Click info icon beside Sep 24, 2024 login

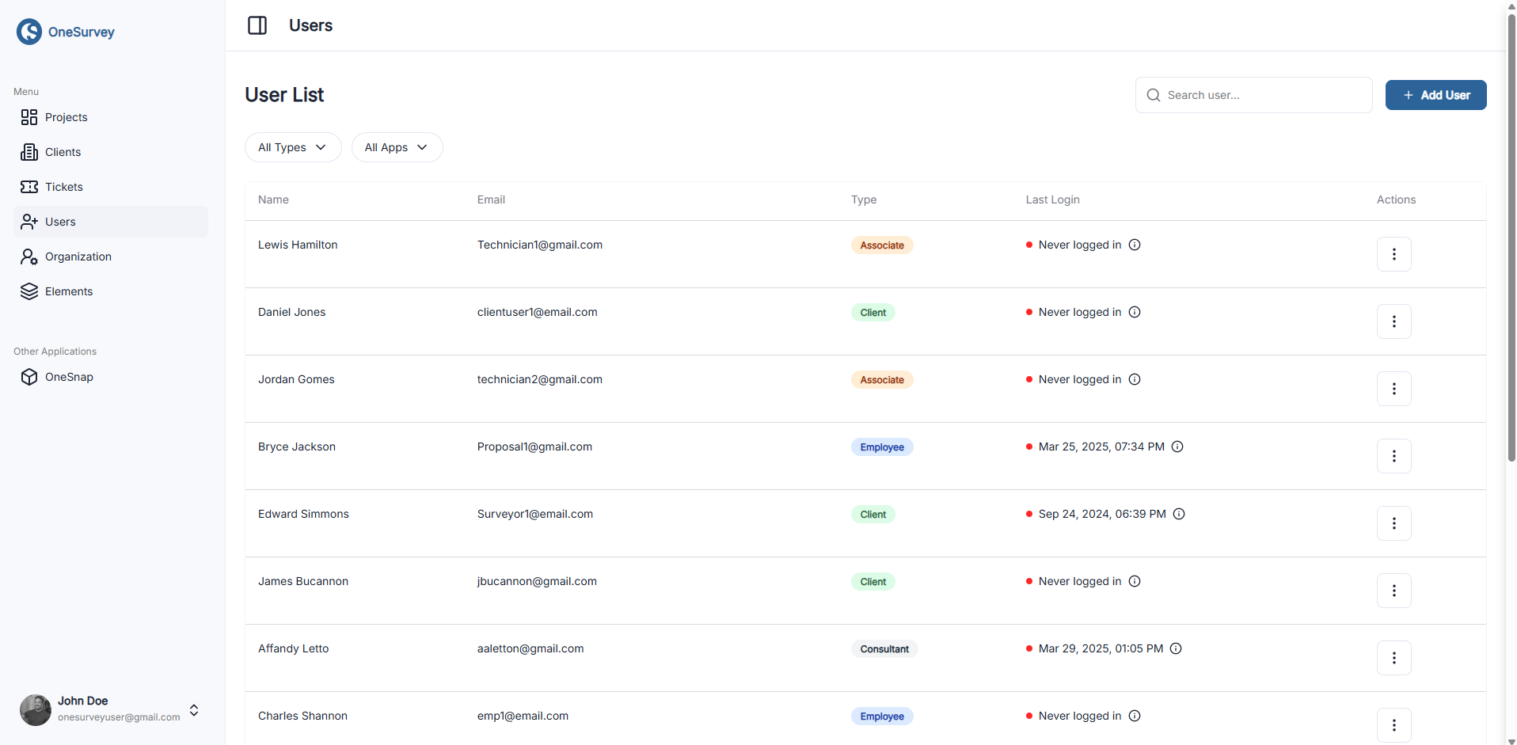tap(1179, 514)
